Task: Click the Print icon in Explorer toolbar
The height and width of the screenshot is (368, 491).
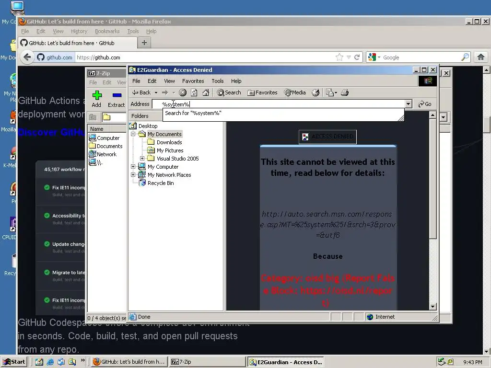Action: [345, 92]
